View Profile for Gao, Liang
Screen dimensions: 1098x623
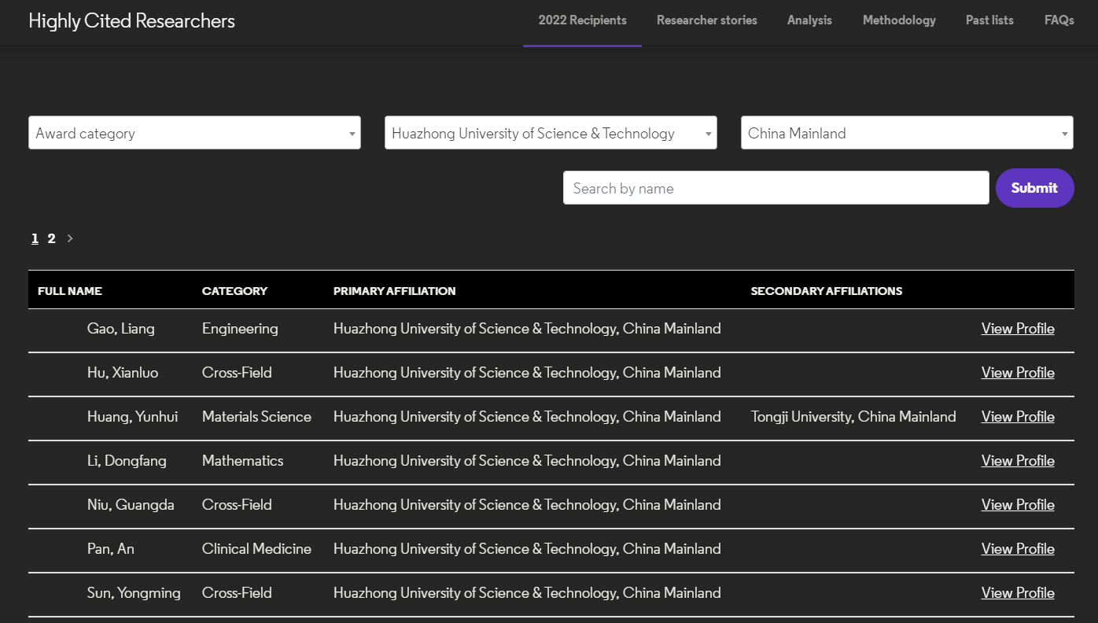point(1017,329)
